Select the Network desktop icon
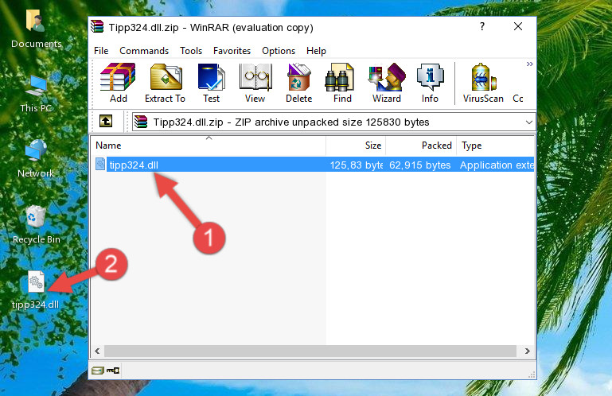Screen dimensions: 612x396 36,158
